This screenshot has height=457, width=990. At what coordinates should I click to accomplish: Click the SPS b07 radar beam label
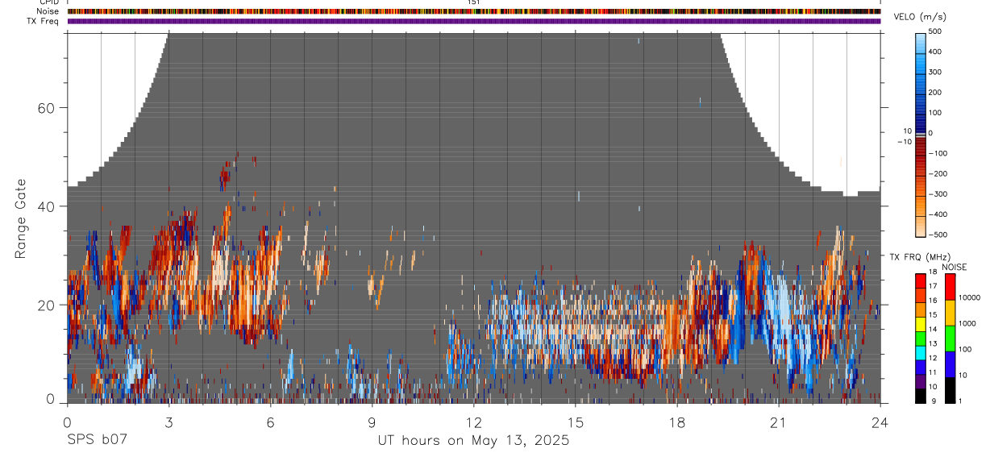point(97,440)
